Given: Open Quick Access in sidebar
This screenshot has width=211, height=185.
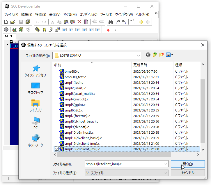Looking at the screenshot, I should click(x=36, y=71).
